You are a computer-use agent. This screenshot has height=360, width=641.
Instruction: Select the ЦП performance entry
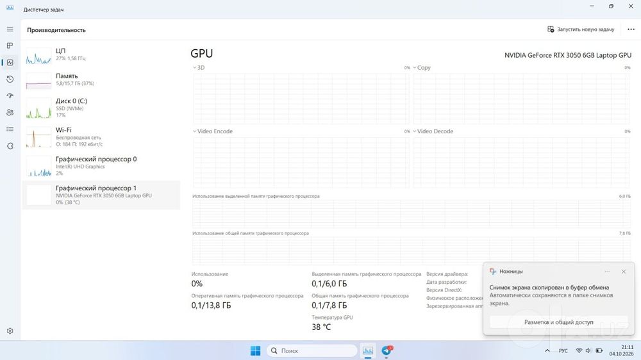coord(101,54)
